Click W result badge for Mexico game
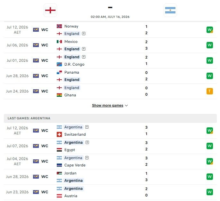The height and width of the screenshot is (201, 220). 210,45
